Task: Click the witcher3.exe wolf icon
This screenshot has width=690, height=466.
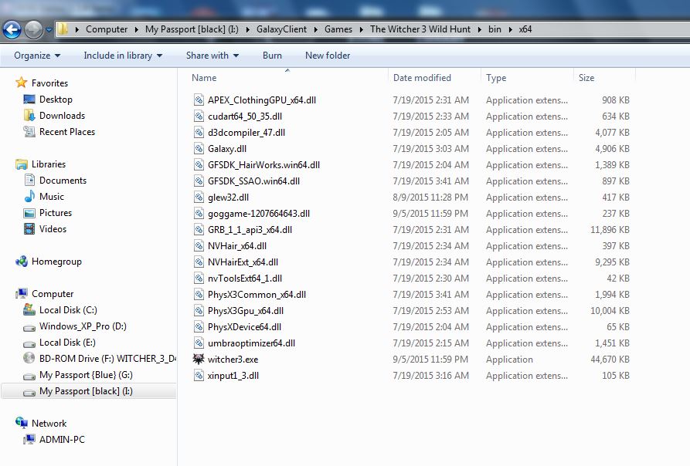Action: pos(199,360)
